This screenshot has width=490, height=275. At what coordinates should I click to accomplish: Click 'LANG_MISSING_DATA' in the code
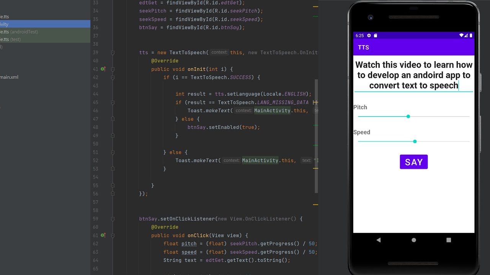(x=283, y=102)
